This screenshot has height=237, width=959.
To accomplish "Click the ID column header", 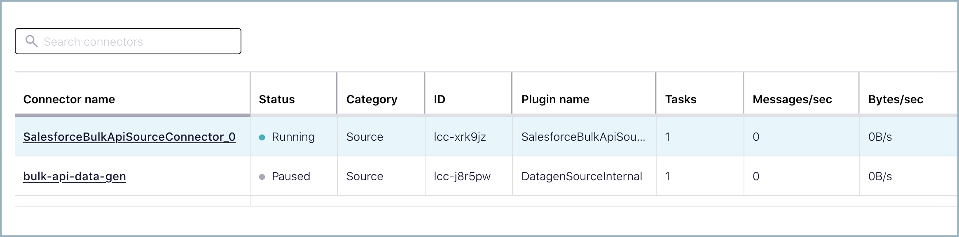I will pos(439,99).
